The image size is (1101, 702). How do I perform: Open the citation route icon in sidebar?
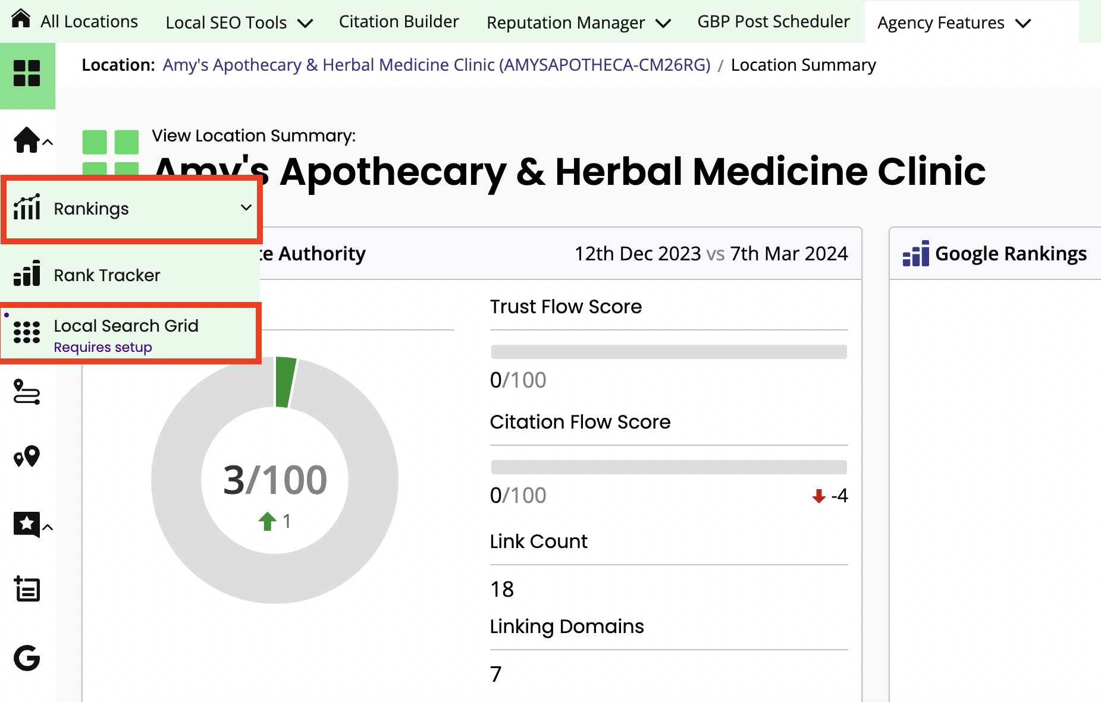27,392
